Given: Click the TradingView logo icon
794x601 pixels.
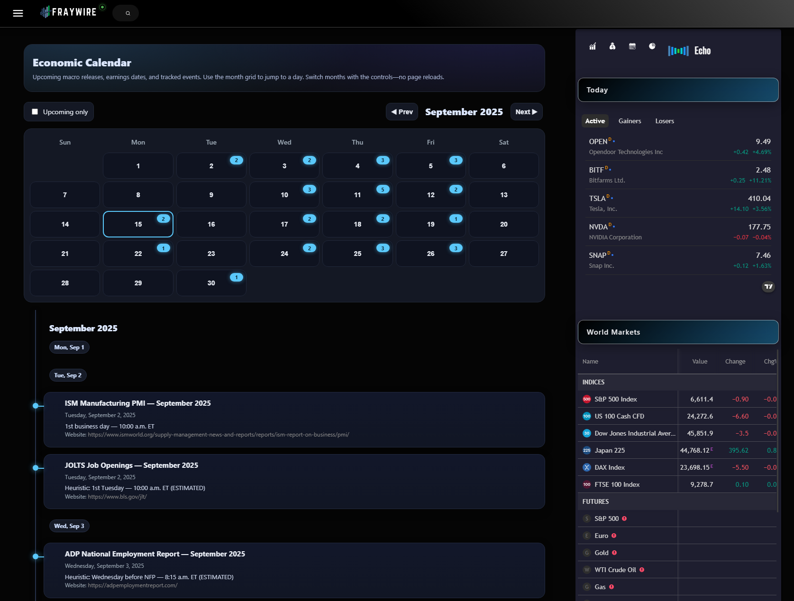Looking at the screenshot, I should click(x=768, y=286).
